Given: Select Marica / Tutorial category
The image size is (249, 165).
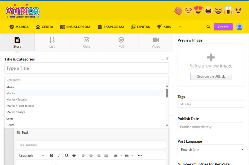Looking at the screenshot, I should pyautogui.click(x=17, y=99).
